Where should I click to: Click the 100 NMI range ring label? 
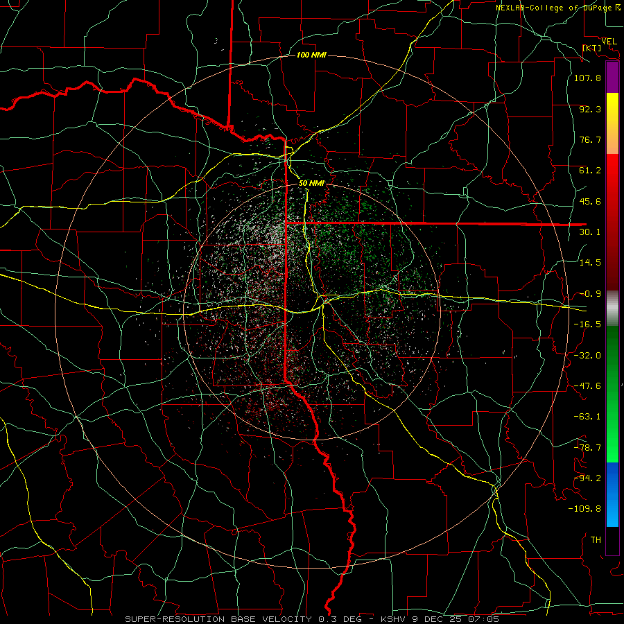tap(311, 55)
